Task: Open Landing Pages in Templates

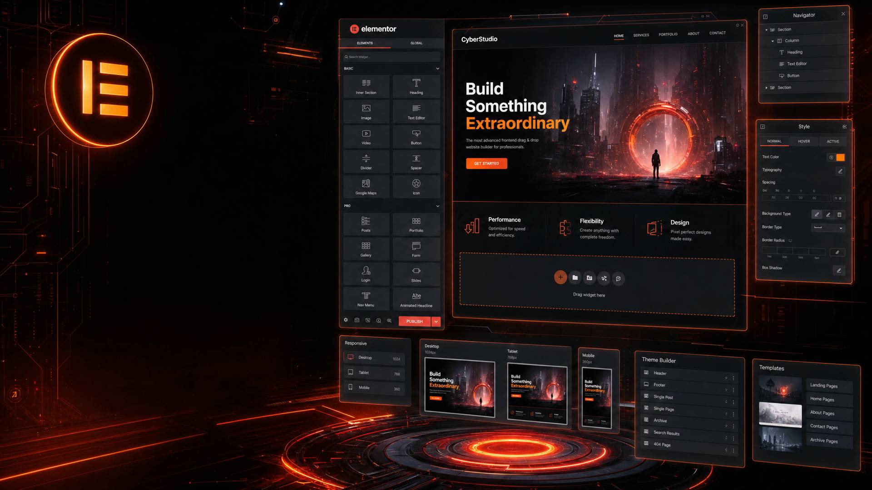Action: [x=829, y=386]
